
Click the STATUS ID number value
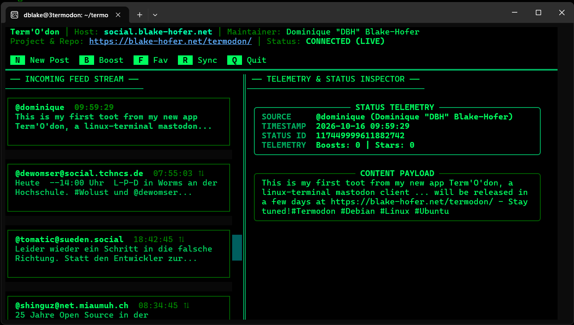[x=360, y=136]
